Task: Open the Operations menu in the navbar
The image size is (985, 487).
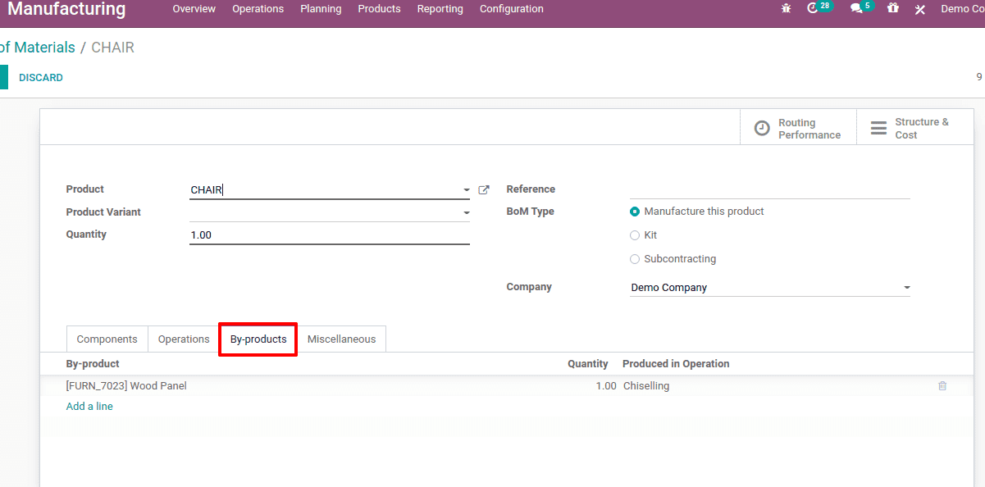Action: [x=258, y=9]
